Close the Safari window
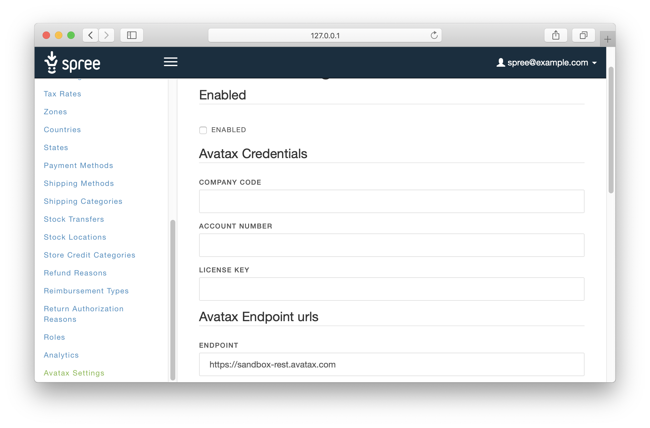This screenshot has height=428, width=650. point(46,35)
